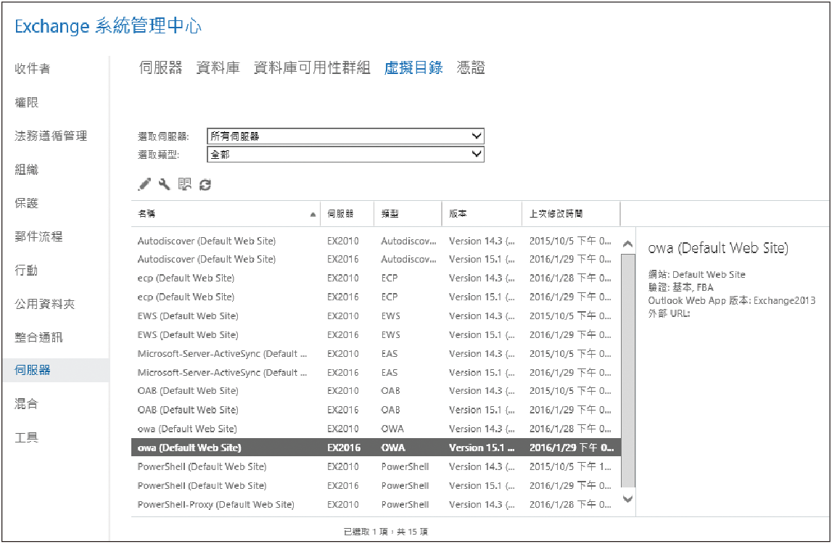Select highlighted owa row for EX2016

pyautogui.click(x=376, y=448)
